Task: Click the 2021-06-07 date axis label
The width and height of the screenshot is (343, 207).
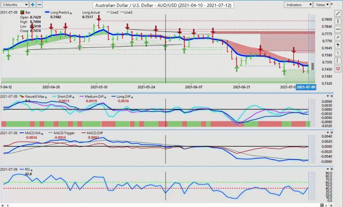Action: [x=194, y=87]
